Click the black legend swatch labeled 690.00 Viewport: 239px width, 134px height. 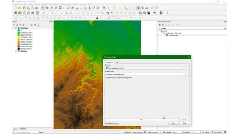tap(19, 49)
